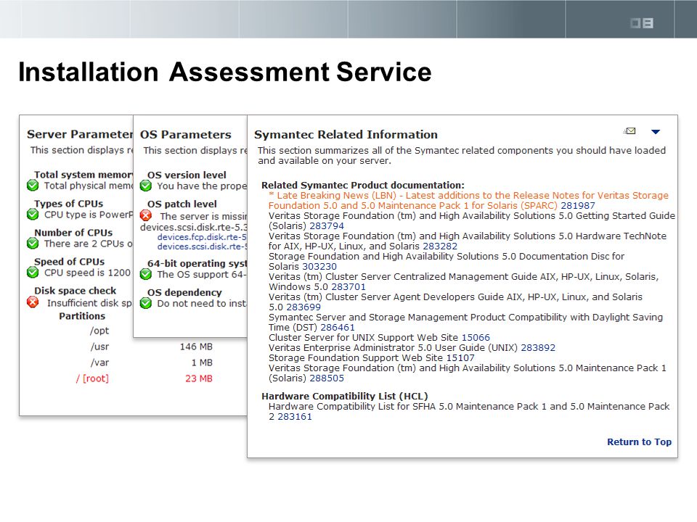Open the devices.fcp.disk.rte patch link
The width and height of the screenshot is (697, 522).
202,237
